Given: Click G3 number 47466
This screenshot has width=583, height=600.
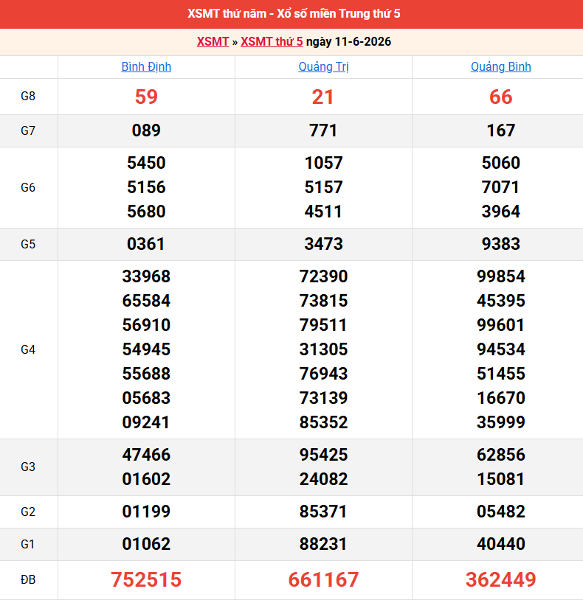Looking at the screenshot, I should 146,455.
